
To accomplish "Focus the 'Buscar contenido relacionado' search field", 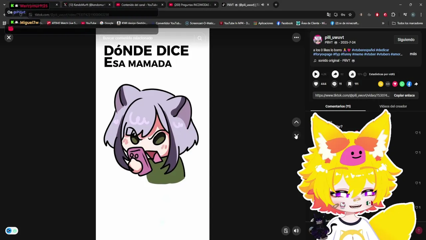I will point(148,38).
